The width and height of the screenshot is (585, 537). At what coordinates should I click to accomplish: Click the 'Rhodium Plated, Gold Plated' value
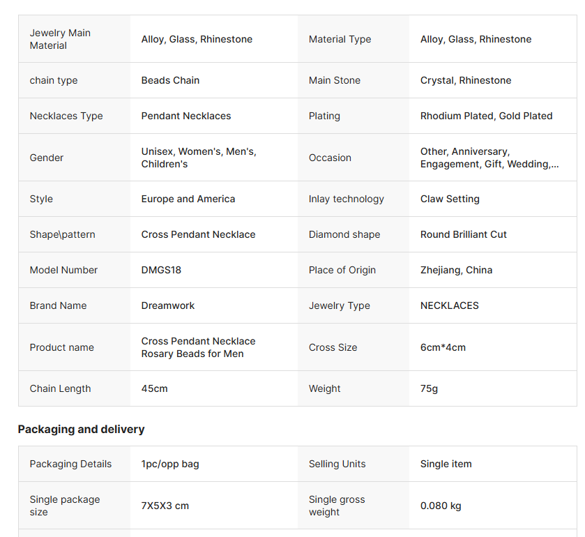pos(486,116)
